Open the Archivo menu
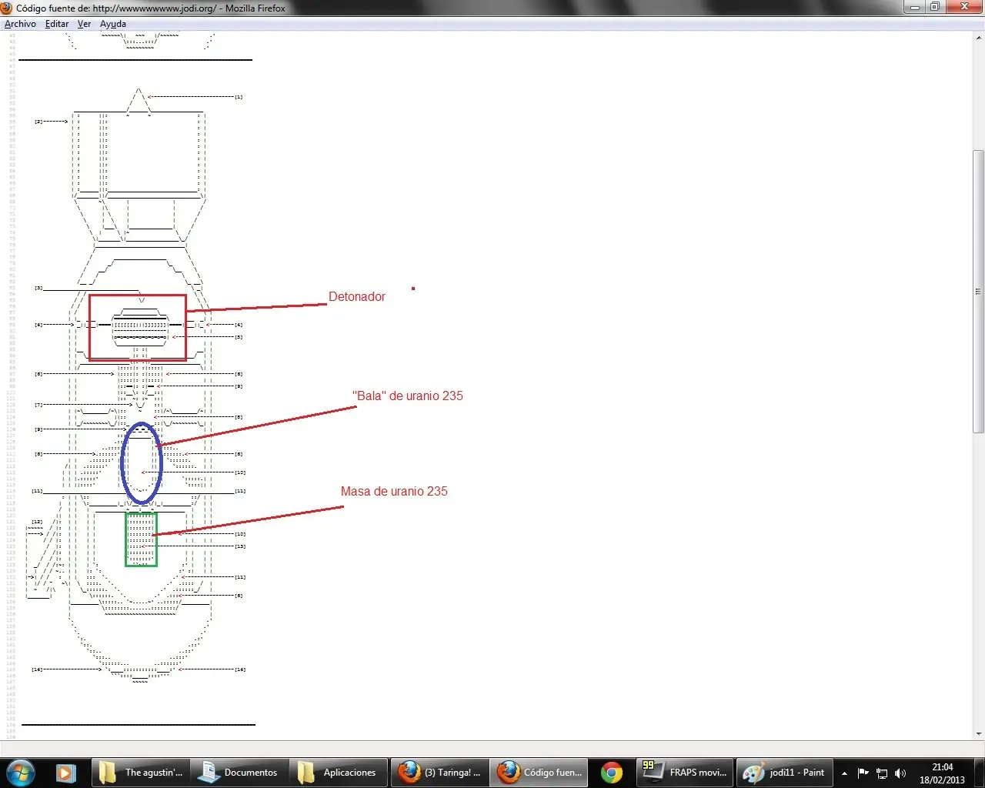Image resolution: width=985 pixels, height=788 pixels. 20,24
